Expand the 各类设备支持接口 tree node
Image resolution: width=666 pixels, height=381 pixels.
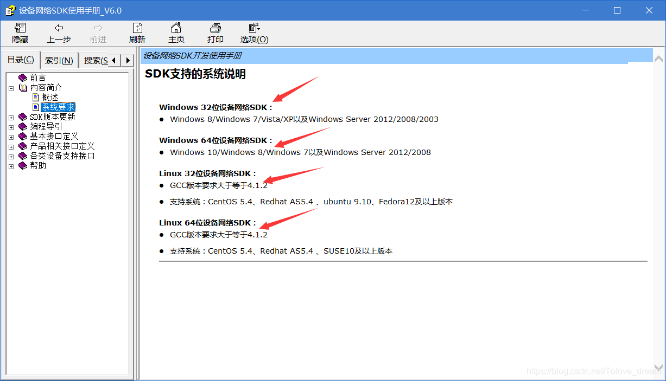click(11, 156)
